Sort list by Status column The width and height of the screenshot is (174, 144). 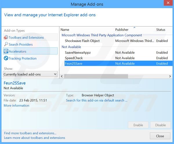click(x=161, y=30)
